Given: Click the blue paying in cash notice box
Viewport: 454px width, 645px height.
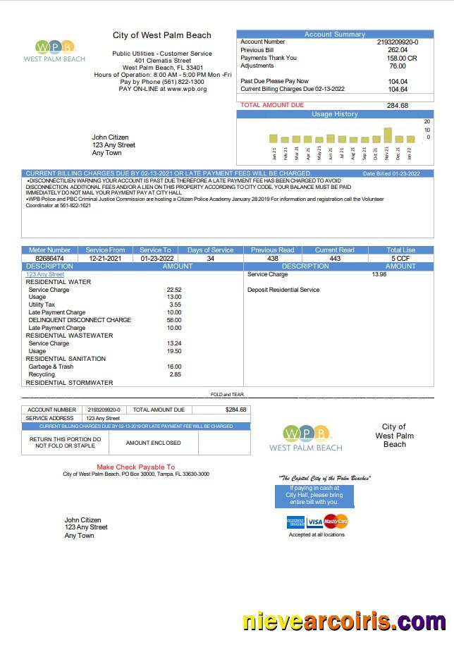Looking at the screenshot, I should click(x=314, y=495).
